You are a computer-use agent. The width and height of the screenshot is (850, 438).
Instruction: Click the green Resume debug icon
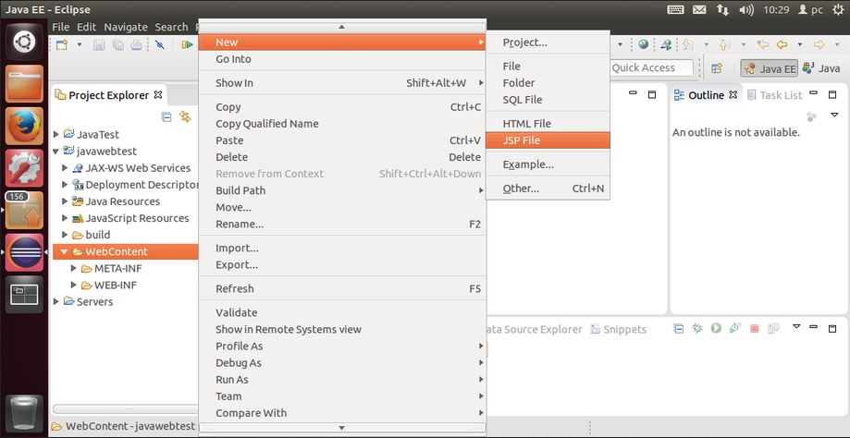(x=188, y=45)
